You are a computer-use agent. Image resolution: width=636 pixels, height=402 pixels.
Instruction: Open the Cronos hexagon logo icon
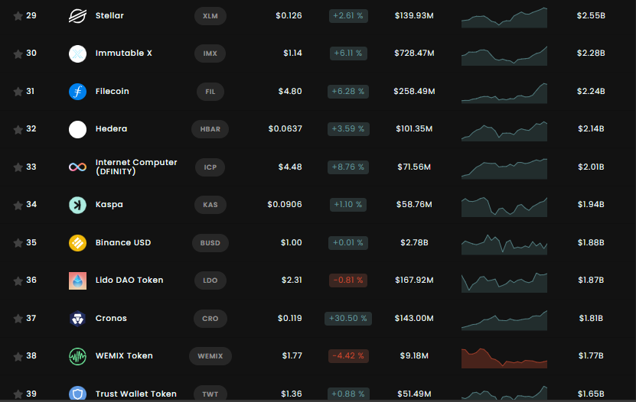click(77, 319)
